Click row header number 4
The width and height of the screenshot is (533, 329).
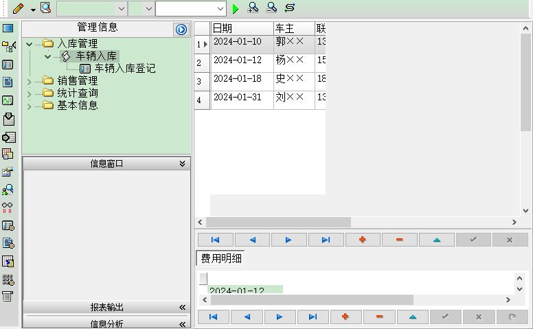202,100
